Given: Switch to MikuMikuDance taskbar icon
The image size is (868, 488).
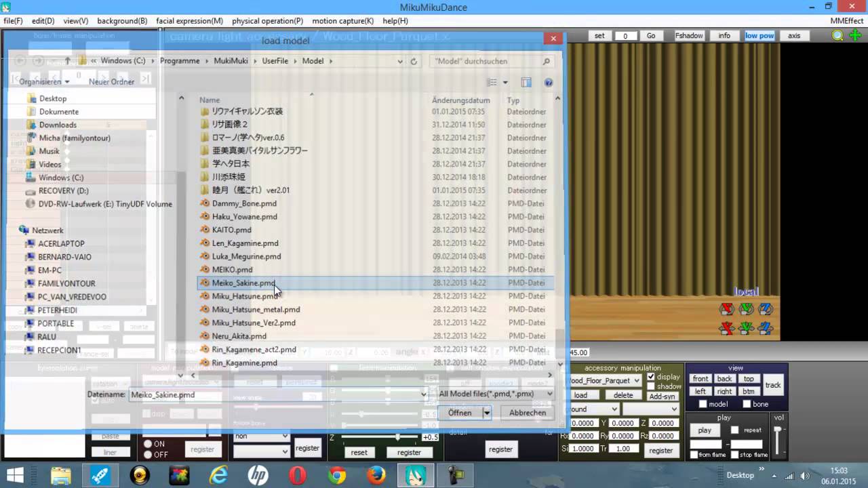Looking at the screenshot, I should (x=415, y=476).
